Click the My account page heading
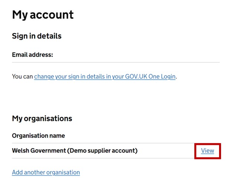 pos(43,15)
